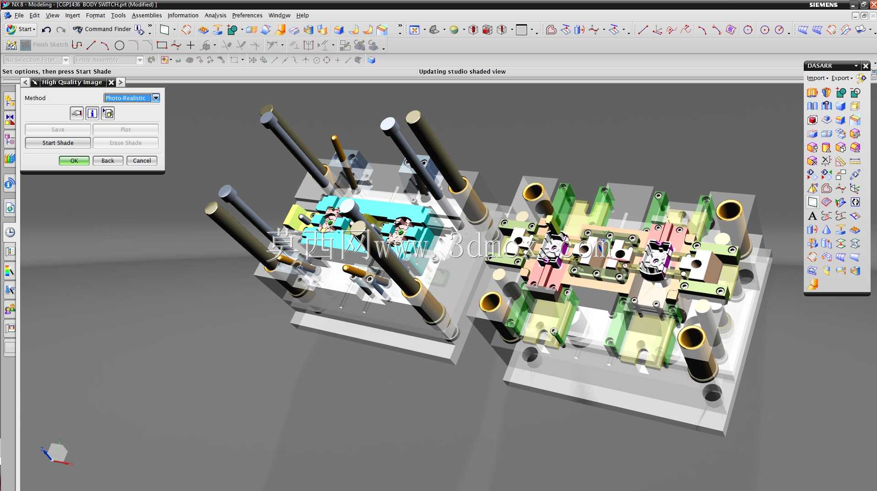Open the Assemblies menu

(146, 15)
